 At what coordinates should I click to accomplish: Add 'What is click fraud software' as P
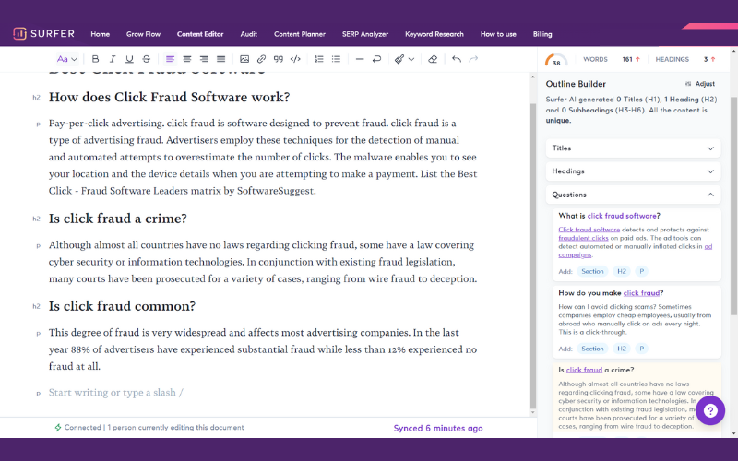click(641, 271)
